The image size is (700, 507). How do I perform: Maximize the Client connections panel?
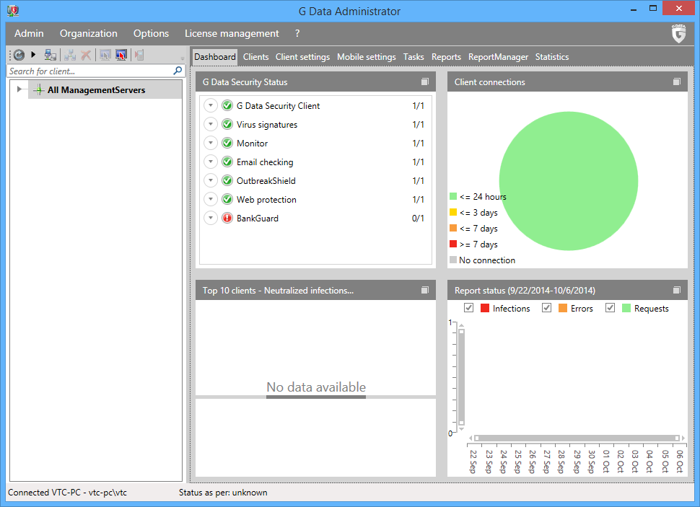coord(677,82)
